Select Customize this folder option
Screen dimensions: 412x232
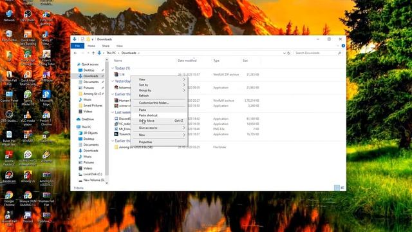point(159,103)
